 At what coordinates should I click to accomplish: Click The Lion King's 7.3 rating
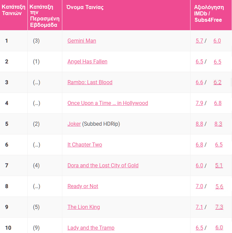pyautogui.click(x=219, y=207)
